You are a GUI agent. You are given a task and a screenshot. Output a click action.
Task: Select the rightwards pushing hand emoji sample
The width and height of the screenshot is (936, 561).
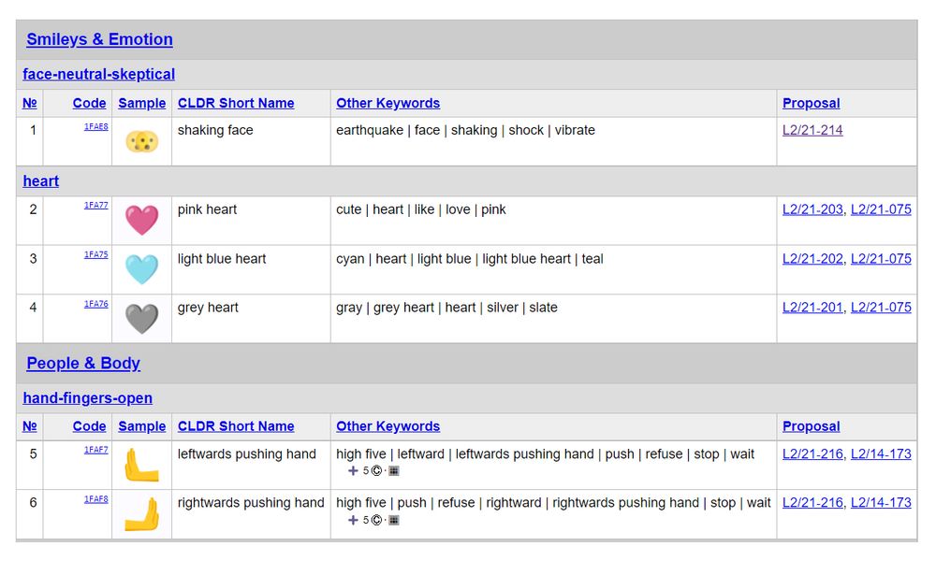141,514
